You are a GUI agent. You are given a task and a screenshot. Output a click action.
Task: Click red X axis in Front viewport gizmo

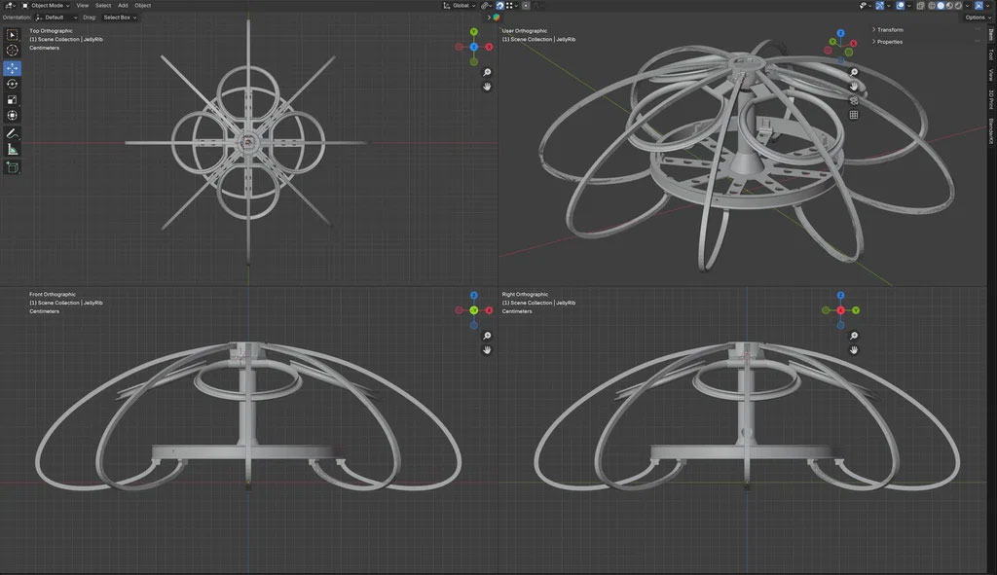pos(489,310)
